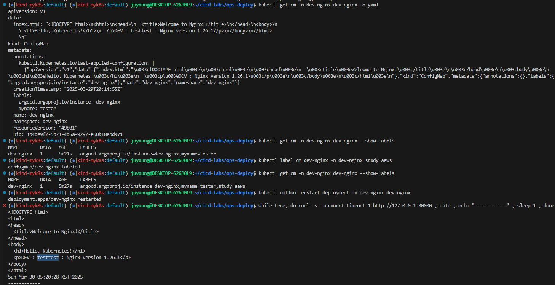
Task: Click the blue marker beside 'kubectl label cm' command
Action: (4, 160)
